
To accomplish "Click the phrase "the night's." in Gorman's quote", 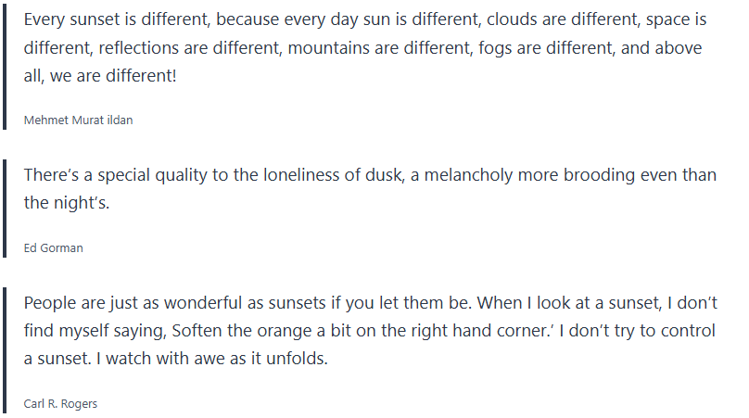I will pos(67,203).
